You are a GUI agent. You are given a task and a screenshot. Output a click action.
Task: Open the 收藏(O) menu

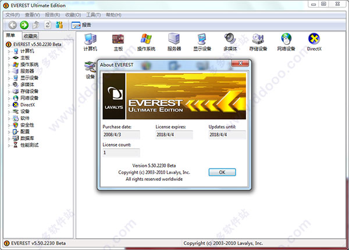pos(73,15)
